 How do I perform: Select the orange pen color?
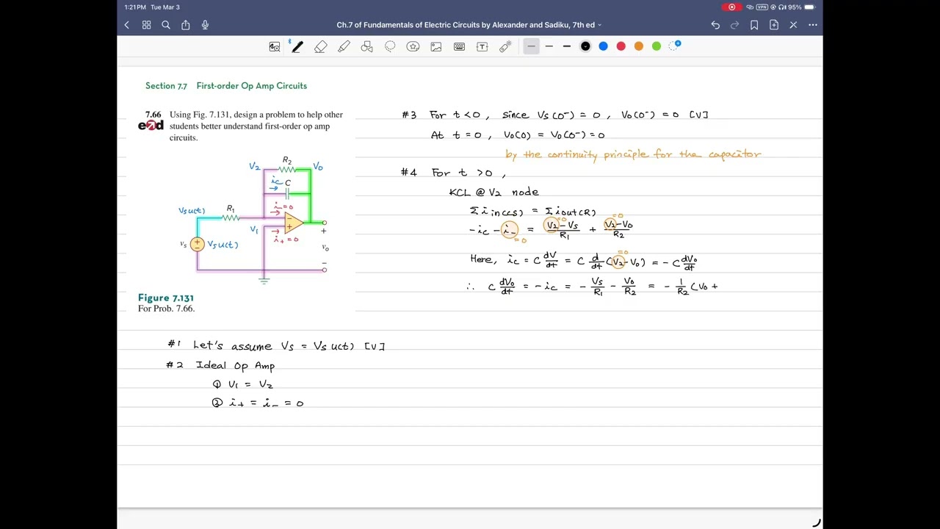[639, 46]
